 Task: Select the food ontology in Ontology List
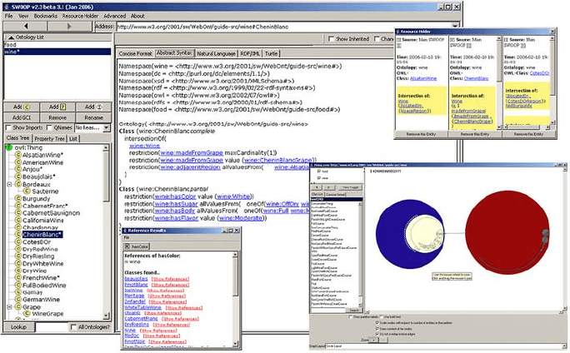(x=57, y=45)
